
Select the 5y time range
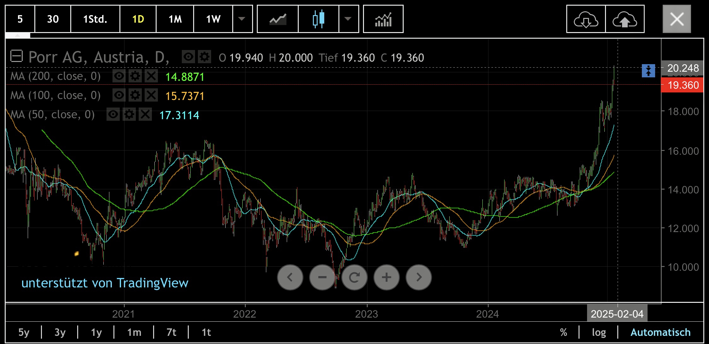point(24,332)
